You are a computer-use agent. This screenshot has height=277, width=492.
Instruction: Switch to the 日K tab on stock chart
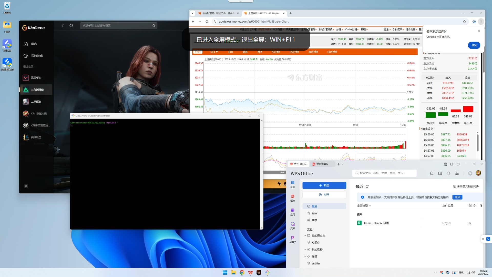point(230,52)
